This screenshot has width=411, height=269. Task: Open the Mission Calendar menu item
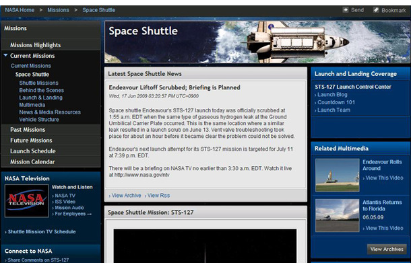(32, 161)
